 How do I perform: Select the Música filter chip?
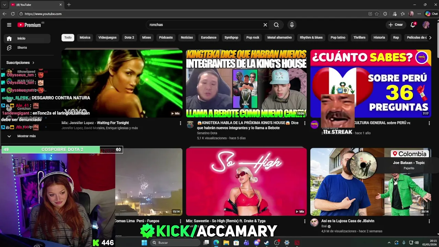tap(85, 37)
